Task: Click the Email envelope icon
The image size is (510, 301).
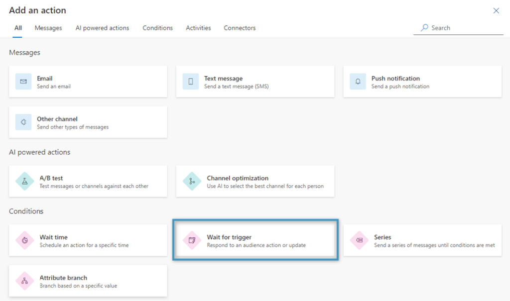Action: [23, 81]
